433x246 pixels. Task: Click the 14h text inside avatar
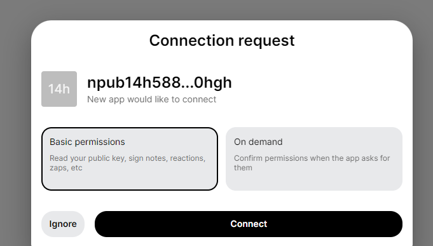[x=59, y=89]
